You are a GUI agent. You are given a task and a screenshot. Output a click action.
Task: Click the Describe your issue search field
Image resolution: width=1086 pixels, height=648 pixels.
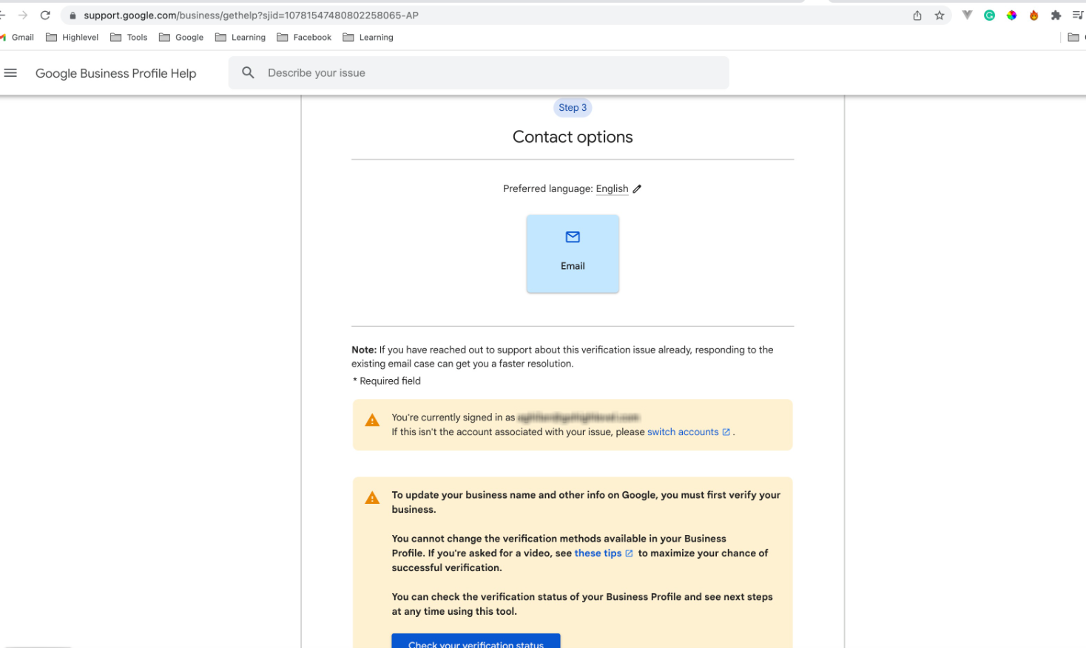click(479, 72)
